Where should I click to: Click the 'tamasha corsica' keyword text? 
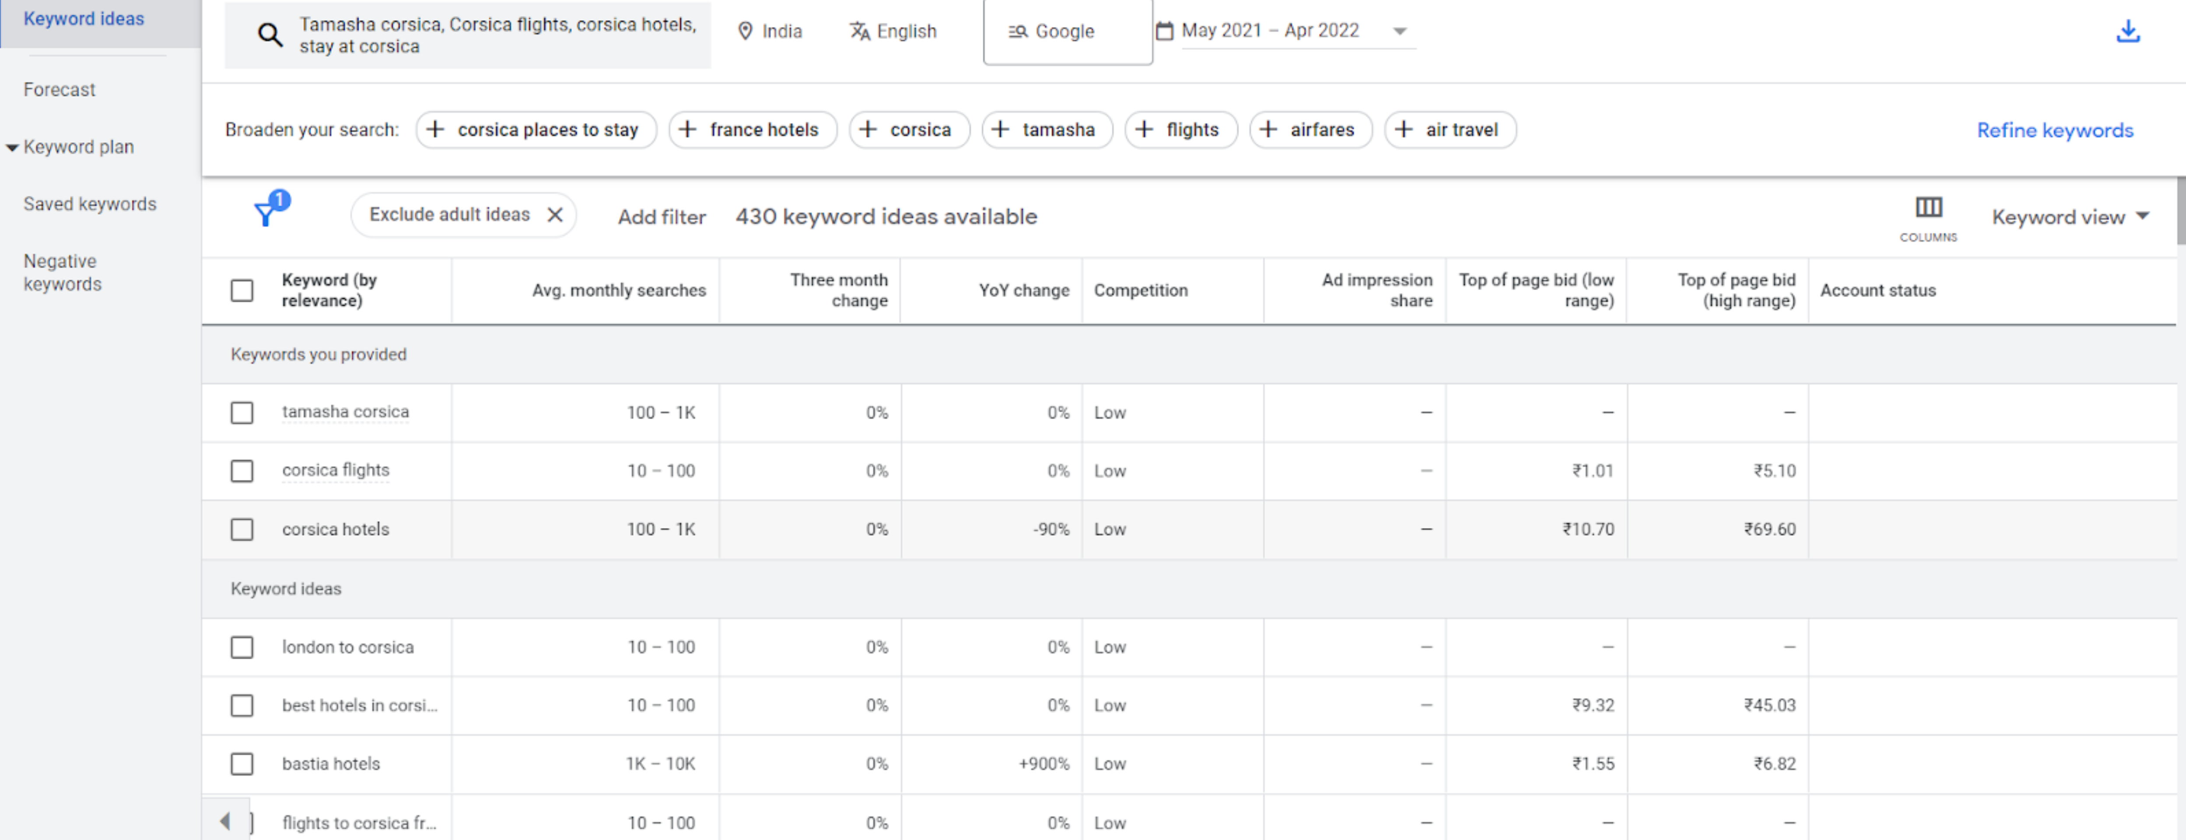345,413
